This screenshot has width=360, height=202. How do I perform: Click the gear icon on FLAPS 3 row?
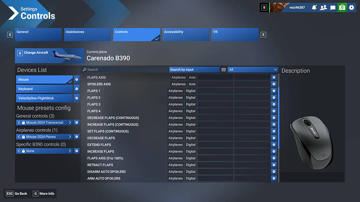pos(274,104)
